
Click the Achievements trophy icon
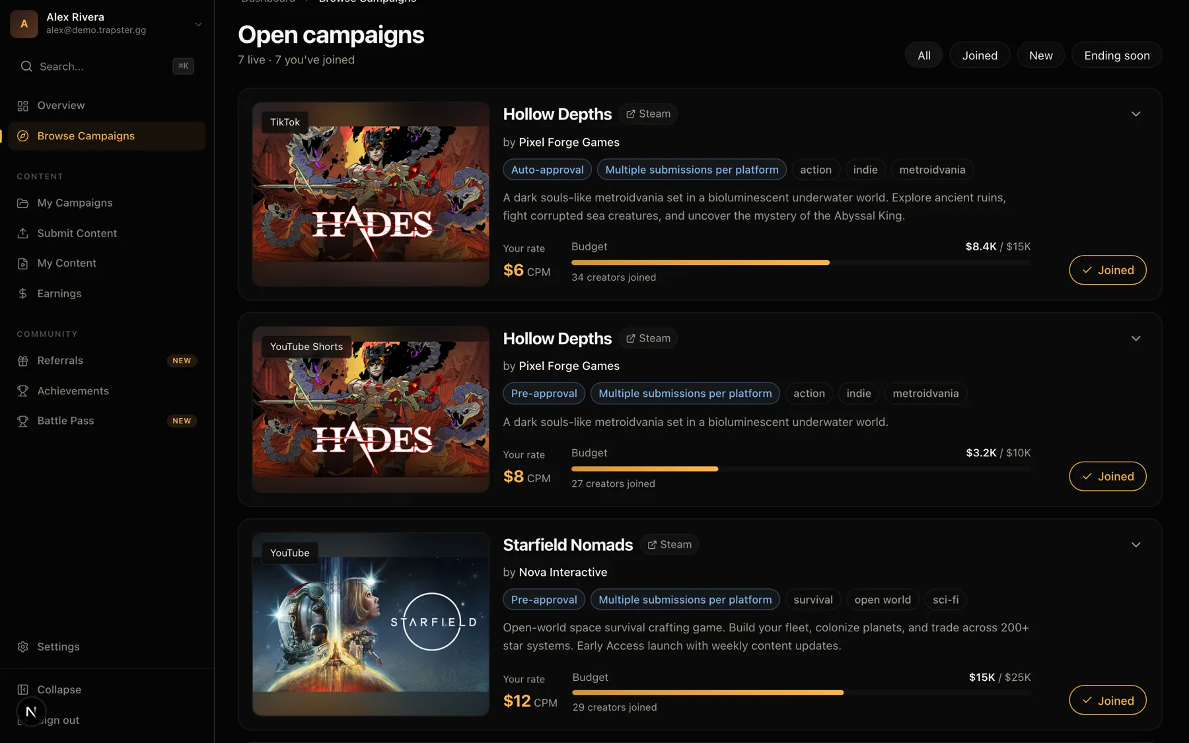tap(23, 391)
